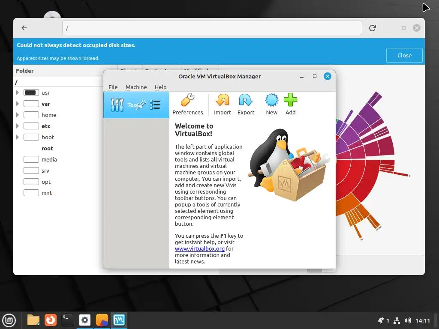Open the Tools list menu icon
439x329 pixels.
point(154,105)
